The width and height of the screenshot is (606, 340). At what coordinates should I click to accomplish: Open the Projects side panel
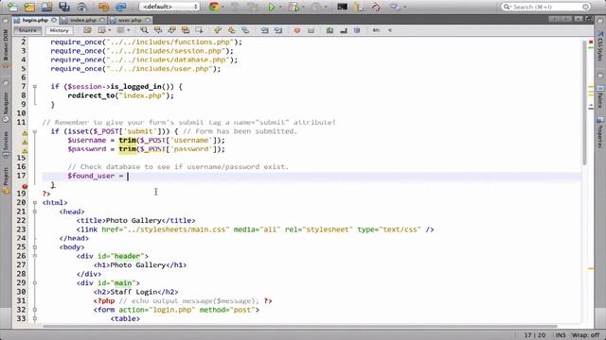(x=6, y=180)
